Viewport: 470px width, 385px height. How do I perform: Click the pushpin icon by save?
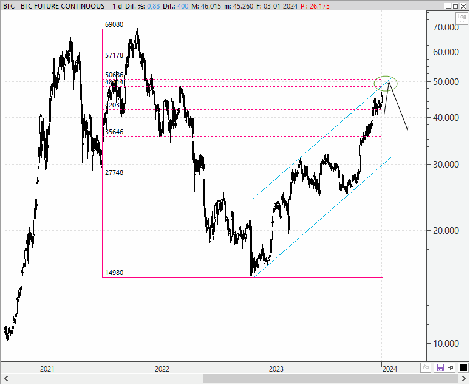(451, 367)
